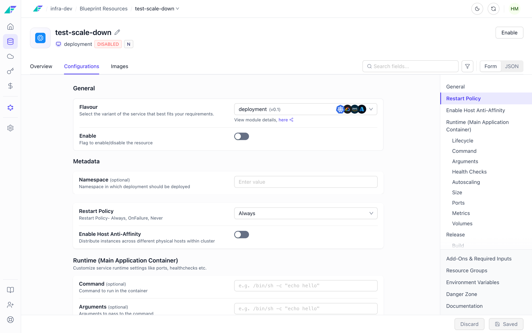Switch to the Images tab

[x=119, y=66]
